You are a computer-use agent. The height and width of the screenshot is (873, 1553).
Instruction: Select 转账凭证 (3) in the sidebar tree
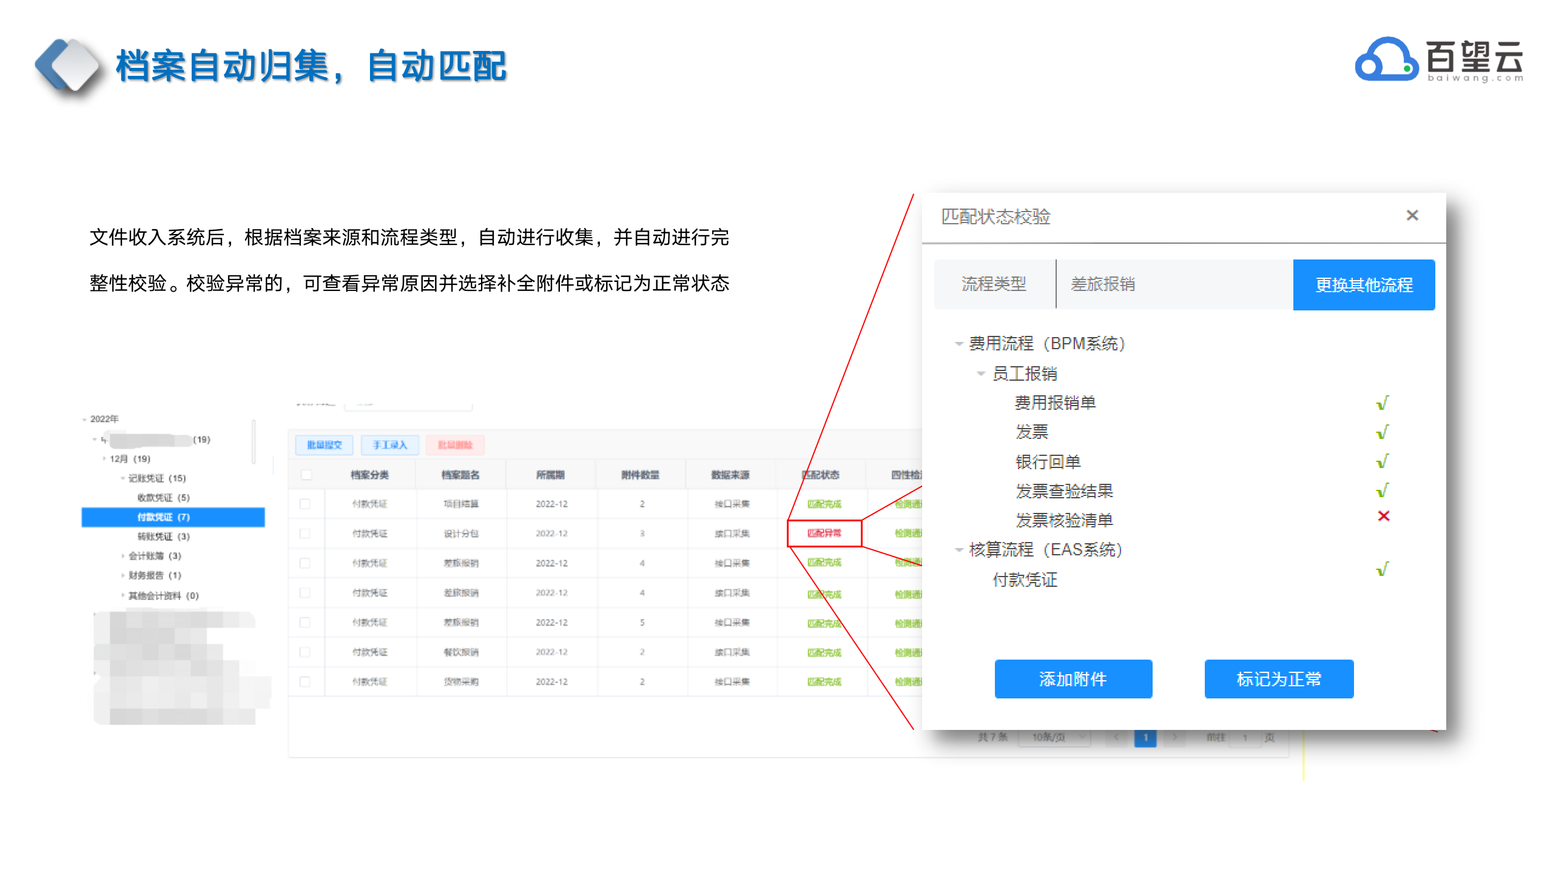pos(163,537)
